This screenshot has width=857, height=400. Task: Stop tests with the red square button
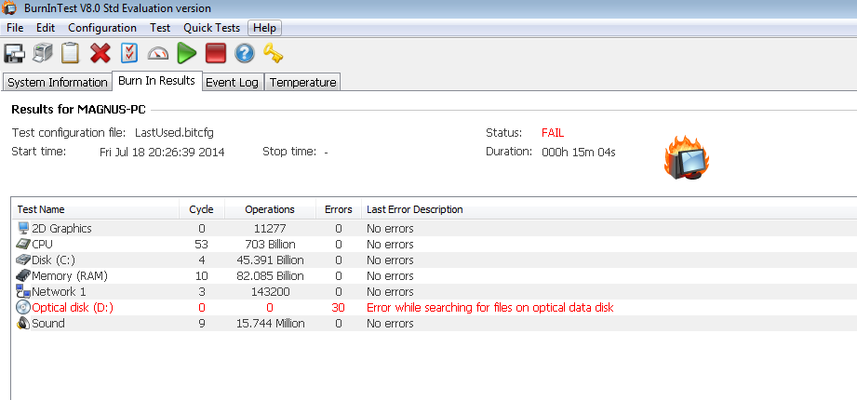[x=215, y=53]
